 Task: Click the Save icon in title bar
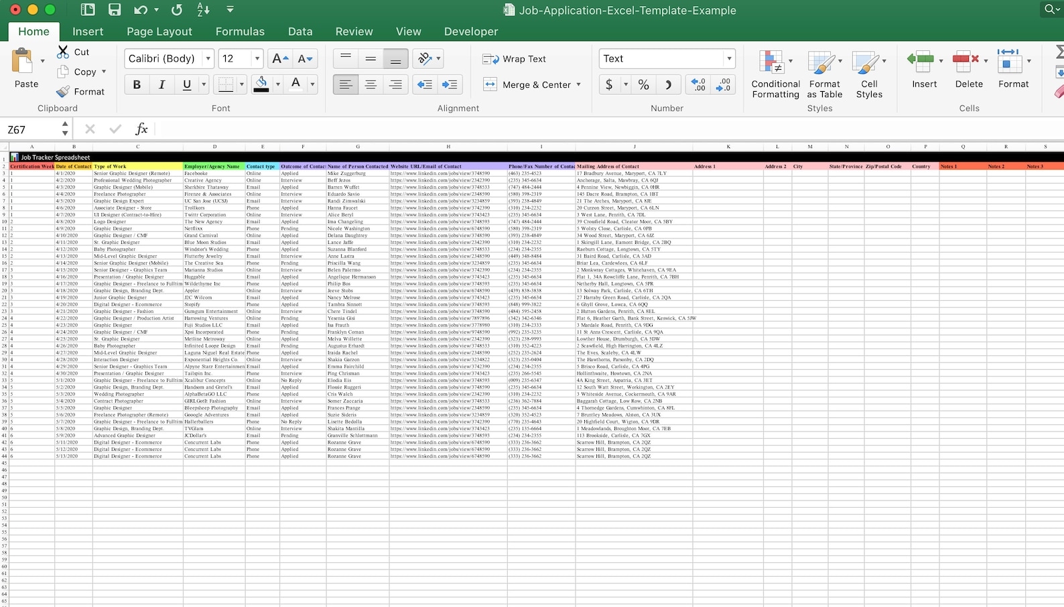pyautogui.click(x=115, y=10)
